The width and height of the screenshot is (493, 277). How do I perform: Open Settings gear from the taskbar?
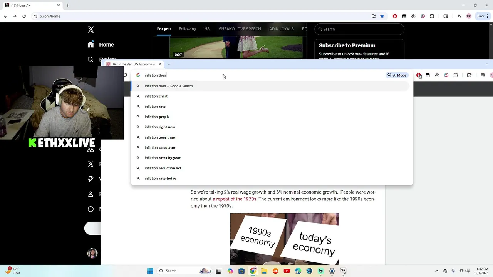click(x=332, y=271)
